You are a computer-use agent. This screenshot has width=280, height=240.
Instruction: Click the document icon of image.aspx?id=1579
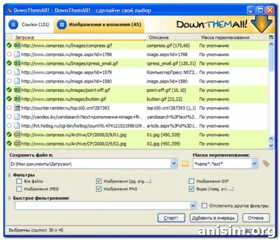(17, 72)
